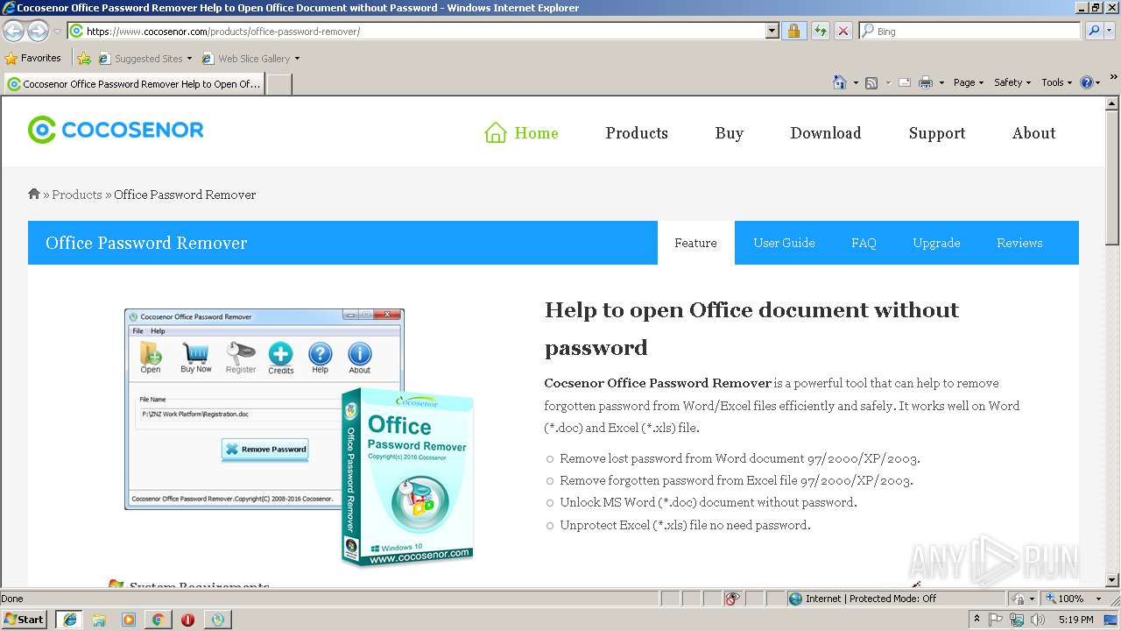Click the volume speaker tray icon
1121x631 pixels.
tap(1039, 620)
